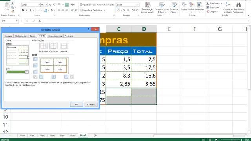Click the font color A icon
This screenshot has height=141, width=251.
tap(51, 10)
